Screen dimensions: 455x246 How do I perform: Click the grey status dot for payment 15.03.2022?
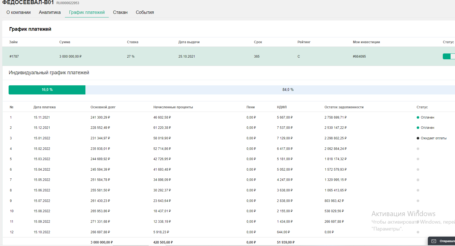418,159
